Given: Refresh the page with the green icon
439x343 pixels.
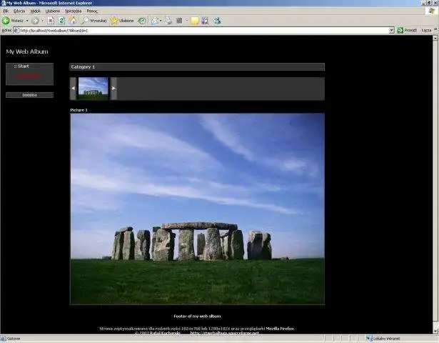Looking at the screenshot, I should pos(61,21).
